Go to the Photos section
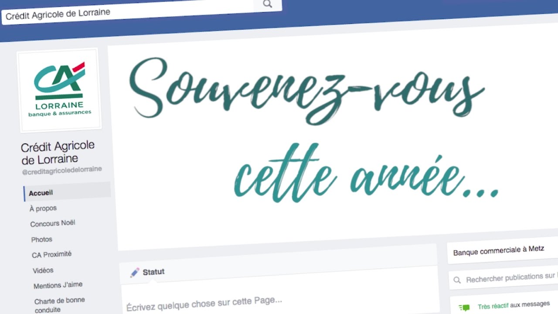 pos(42,239)
